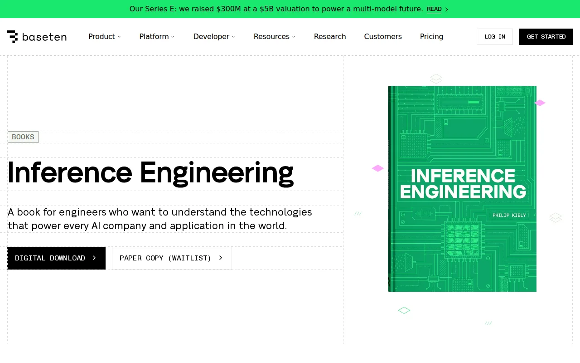The image size is (580, 363).
Task: Click the "Inference Engineering" heading
Action: point(150,173)
